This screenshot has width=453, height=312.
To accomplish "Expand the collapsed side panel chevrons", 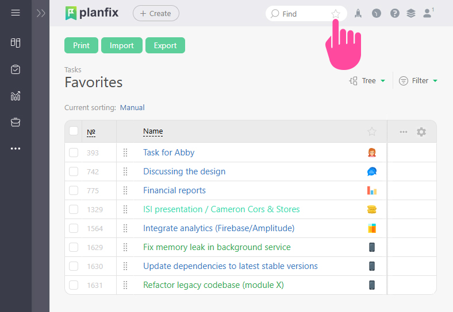I will pyautogui.click(x=40, y=13).
